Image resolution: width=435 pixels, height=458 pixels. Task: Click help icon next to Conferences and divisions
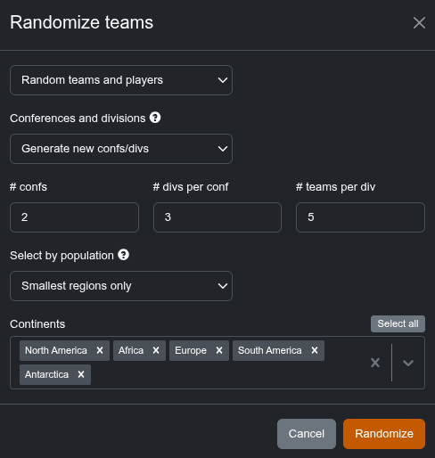[155, 118]
